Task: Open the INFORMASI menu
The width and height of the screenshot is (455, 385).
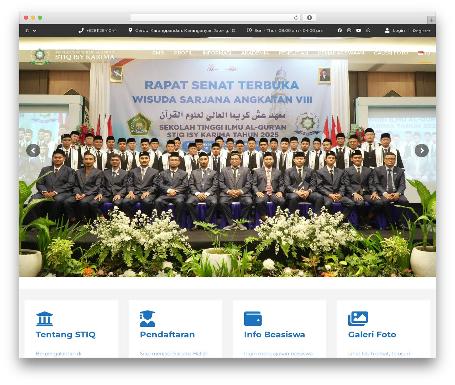Action: pos(217,53)
